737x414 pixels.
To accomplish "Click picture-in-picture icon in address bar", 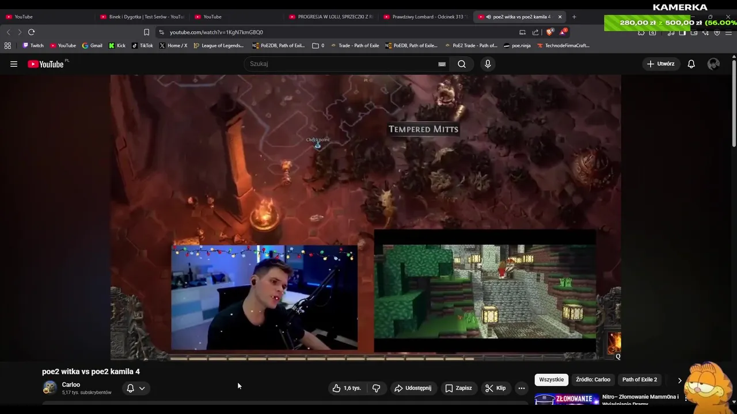I will [x=522, y=32].
